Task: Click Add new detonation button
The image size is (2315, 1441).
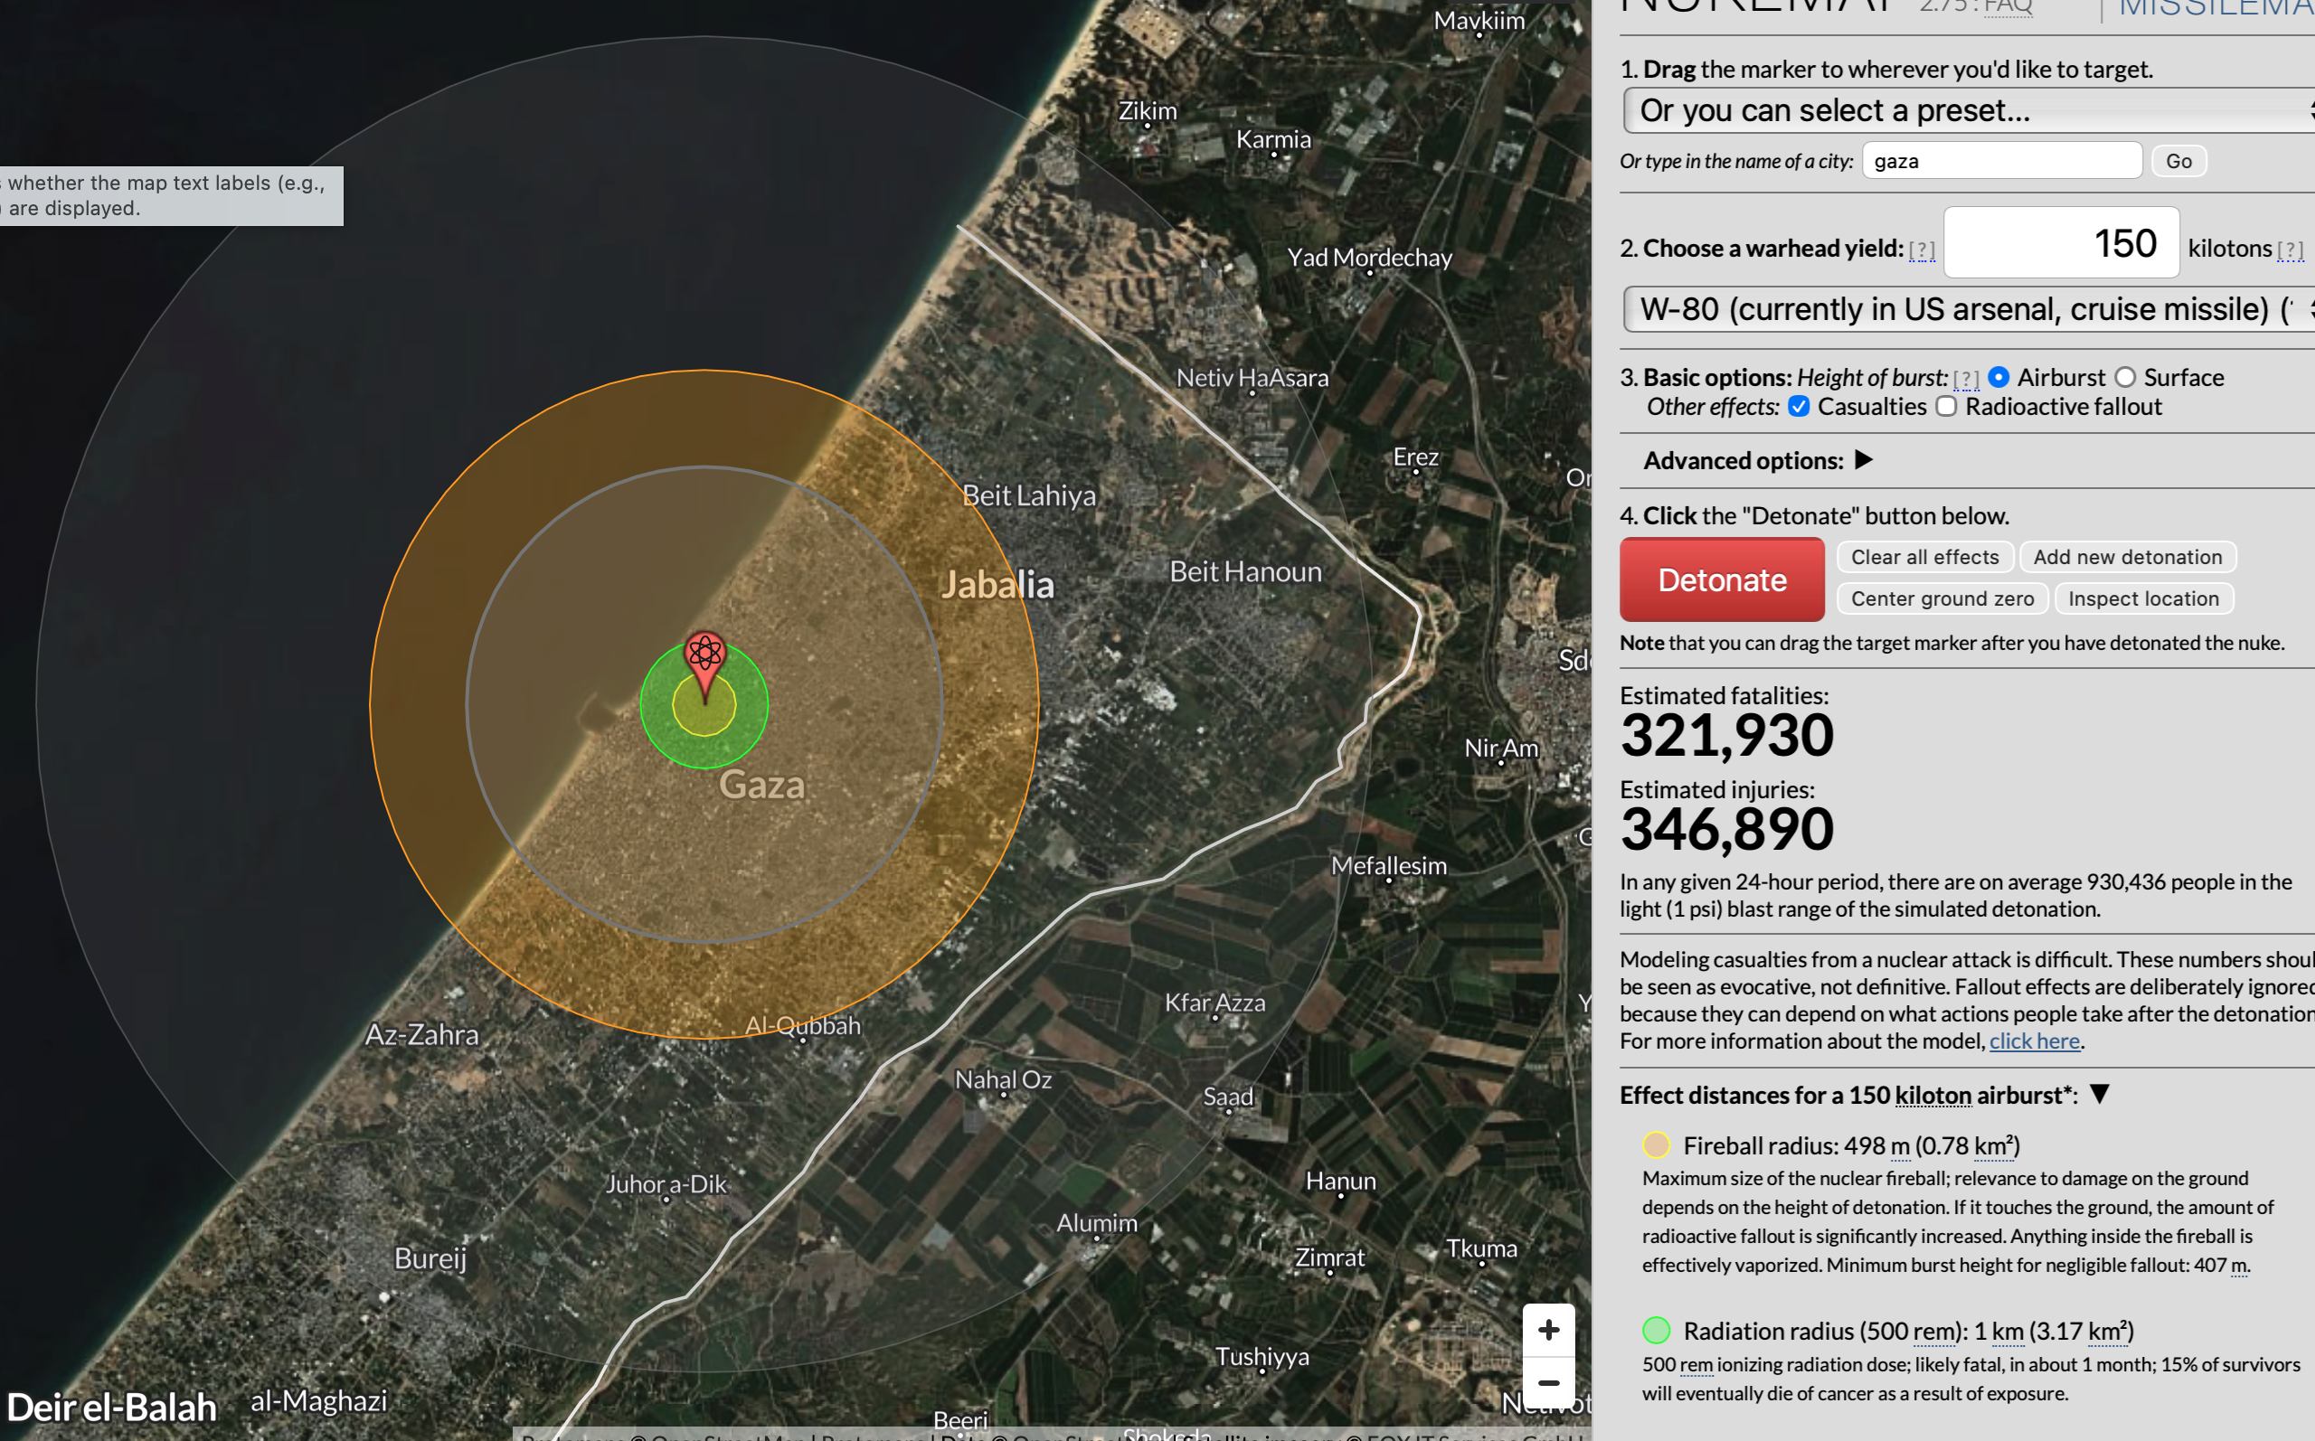Action: [2127, 558]
